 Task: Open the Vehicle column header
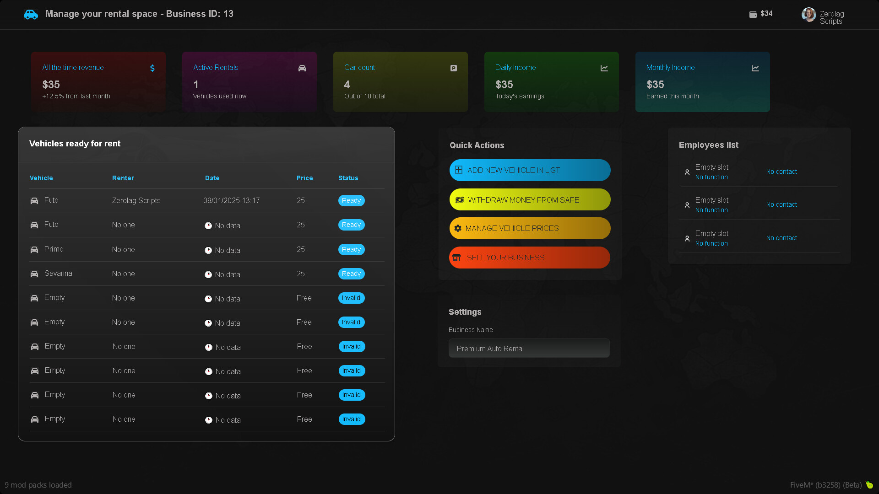click(x=41, y=178)
